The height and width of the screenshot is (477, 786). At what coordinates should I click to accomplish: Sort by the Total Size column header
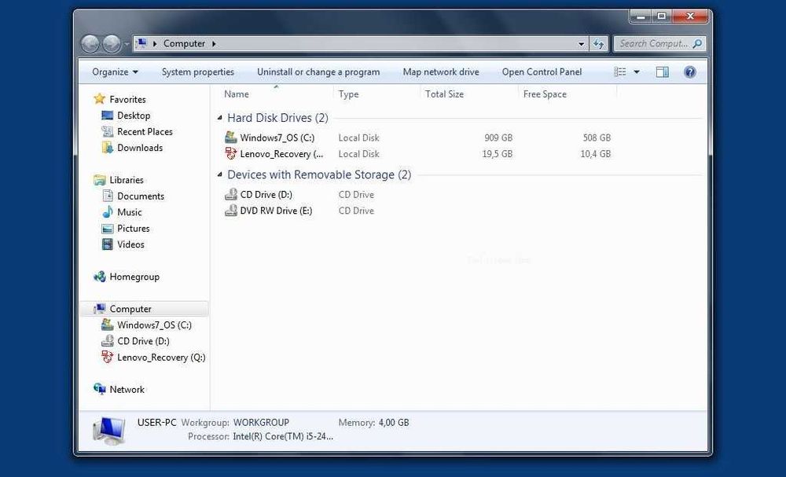tap(444, 94)
